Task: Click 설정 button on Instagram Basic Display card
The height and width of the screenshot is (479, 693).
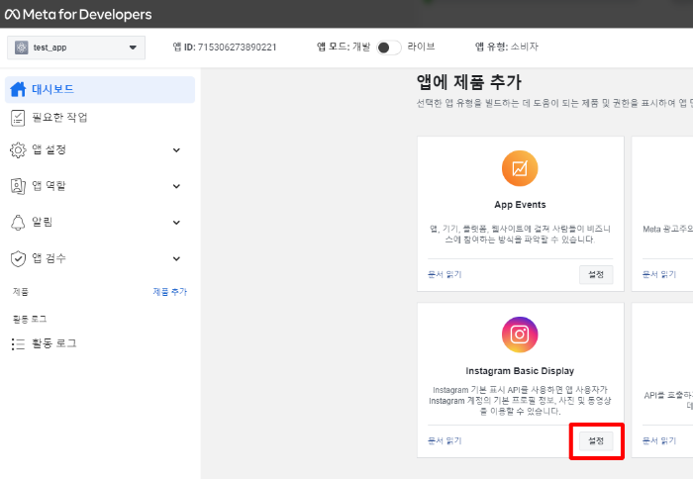Action: click(596, 440)
